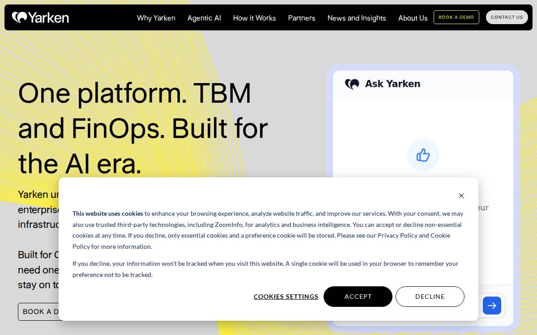Open the Partners menu item
The image size is (537, 335).
pyautogui.click(x=302, y=18)
